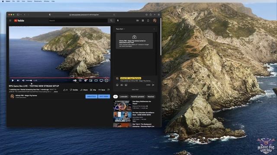Expand the description with the ...more link
The image size is (277, 155).
click(x=55, y=92)
